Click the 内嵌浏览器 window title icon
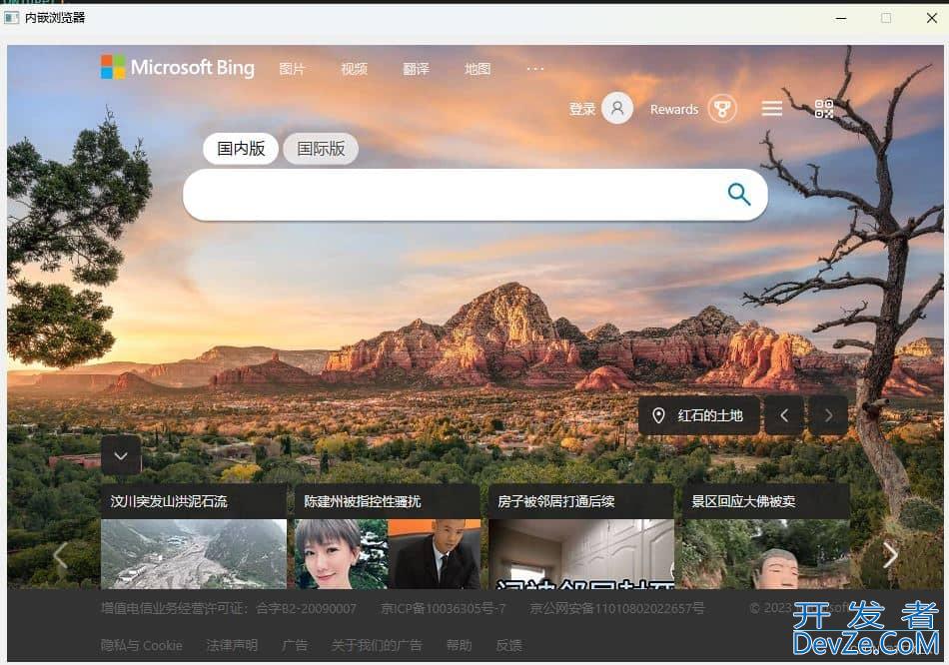Screen dimensions: 949x665 tap(12, 18)
